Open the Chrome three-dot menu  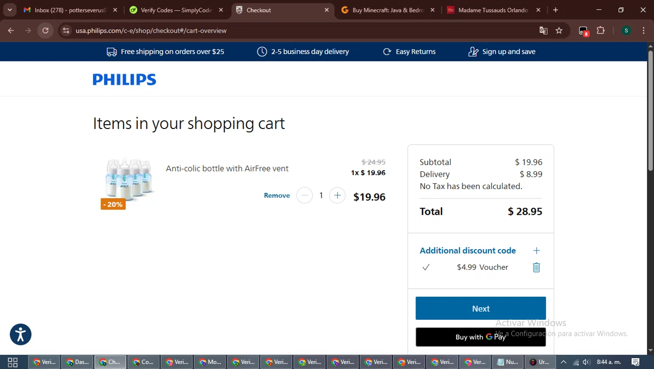click(644, 30)
